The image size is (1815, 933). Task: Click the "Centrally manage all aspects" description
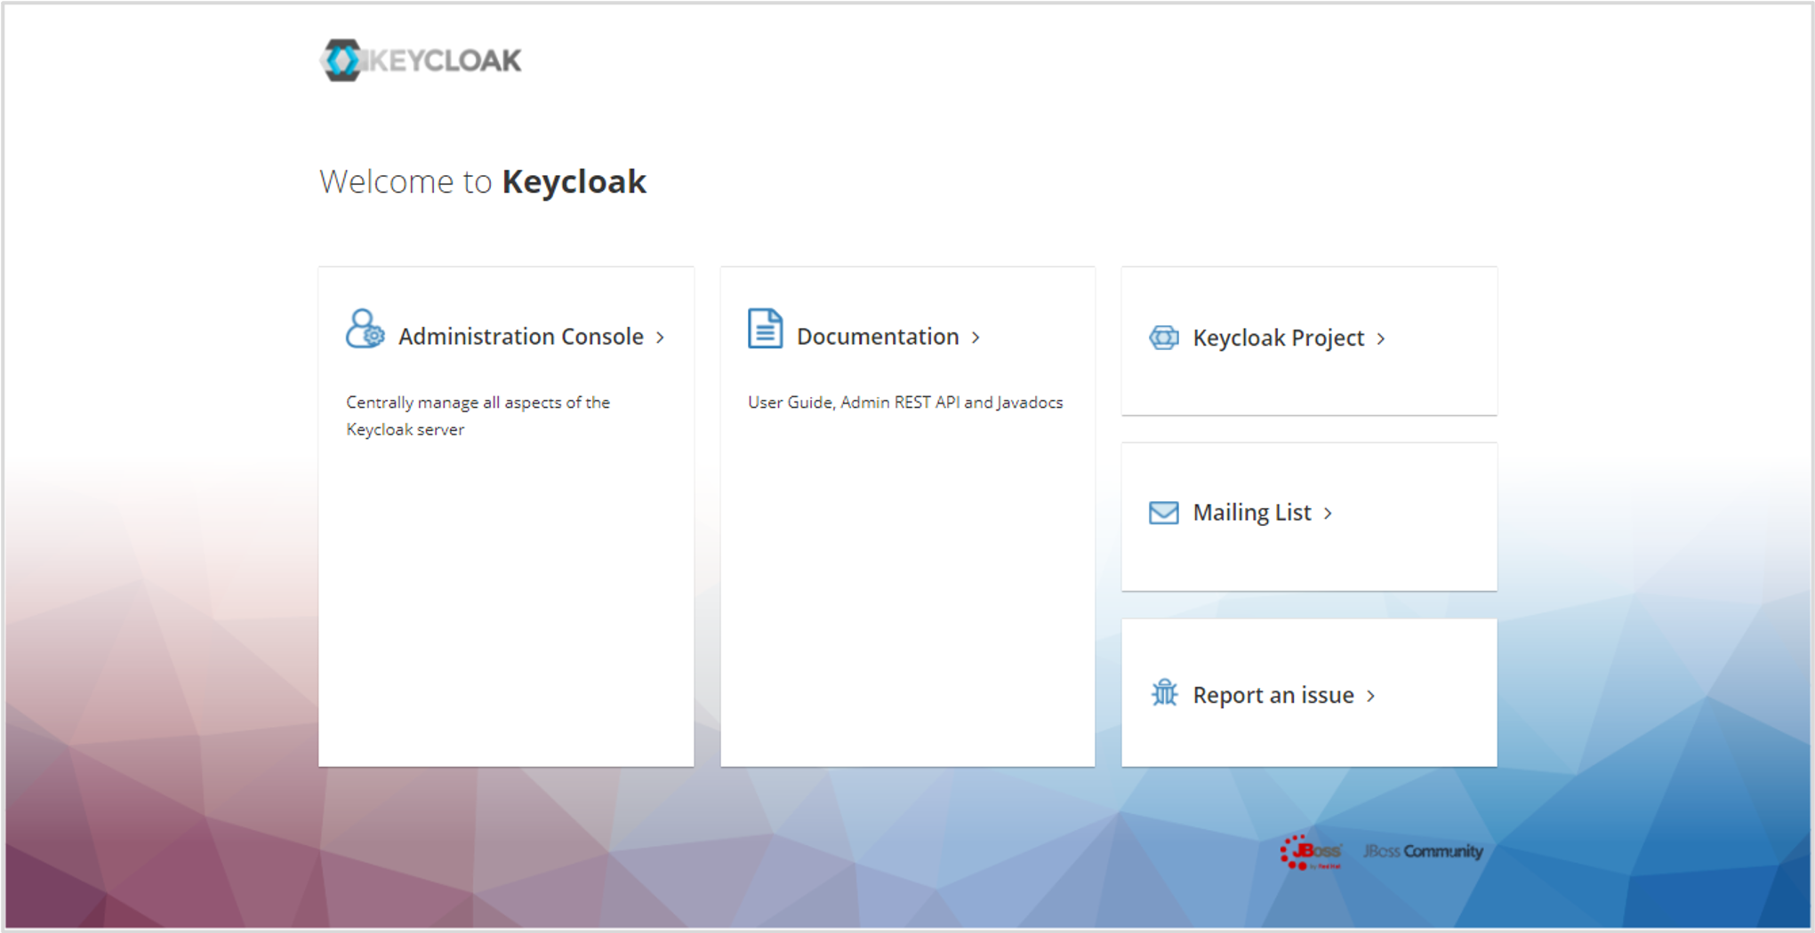click(x=478, y=416)
